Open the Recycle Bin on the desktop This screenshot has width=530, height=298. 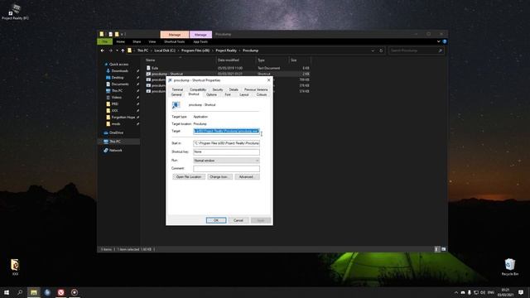[x=510, y=267]
